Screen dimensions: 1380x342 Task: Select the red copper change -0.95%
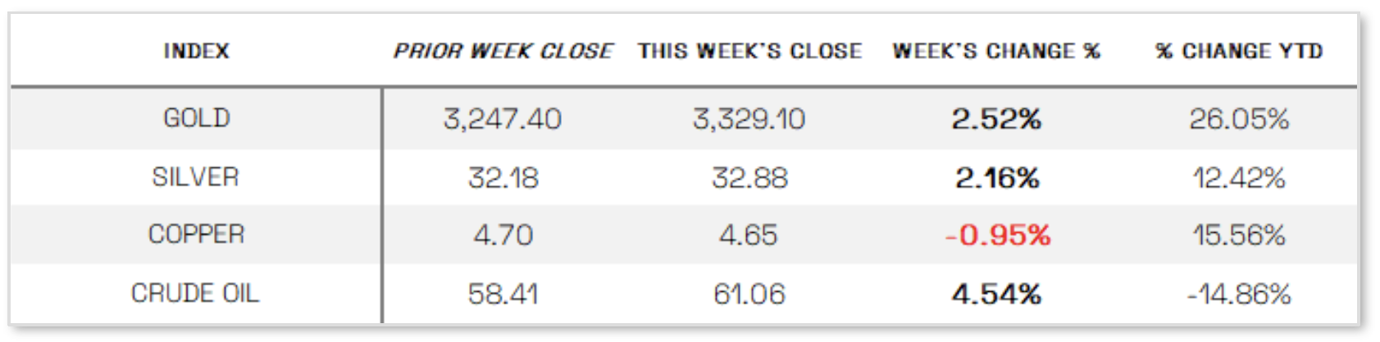pyautogui.click(x=997, y=236)
